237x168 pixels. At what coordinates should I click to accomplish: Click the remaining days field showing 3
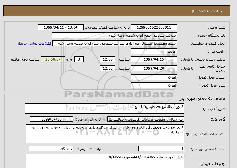click(79, 59)
